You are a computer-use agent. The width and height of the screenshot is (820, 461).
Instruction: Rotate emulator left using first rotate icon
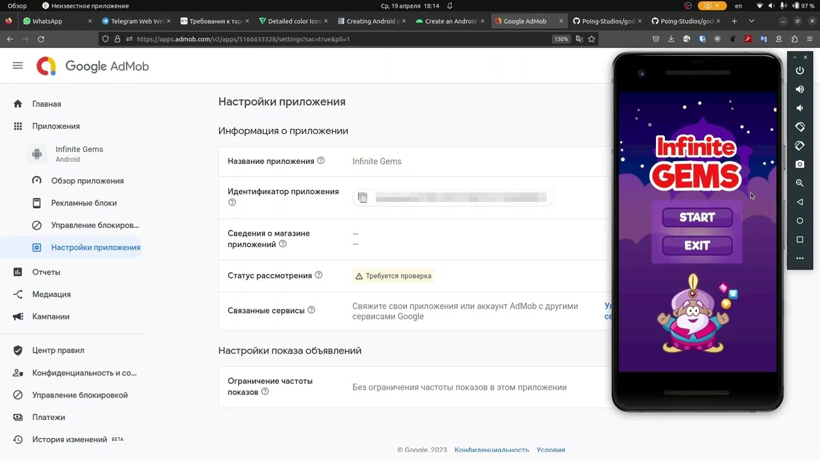tap(799, 127)
